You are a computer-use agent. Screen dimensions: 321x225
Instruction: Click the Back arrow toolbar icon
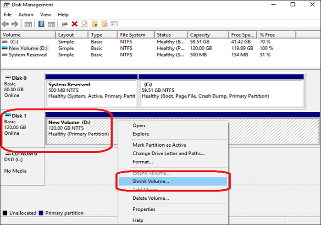(x=6, y=24)
